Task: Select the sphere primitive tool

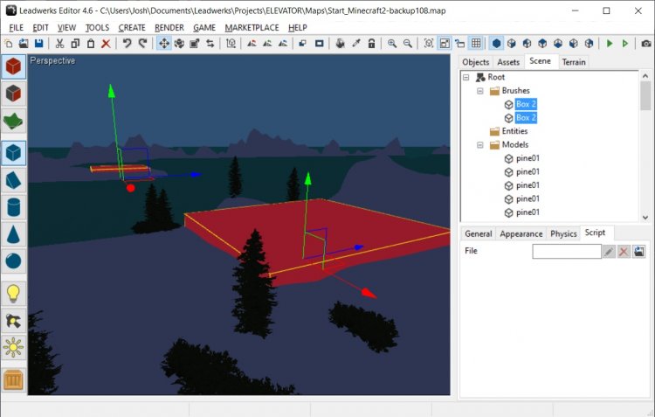Action: pos(14,261)
